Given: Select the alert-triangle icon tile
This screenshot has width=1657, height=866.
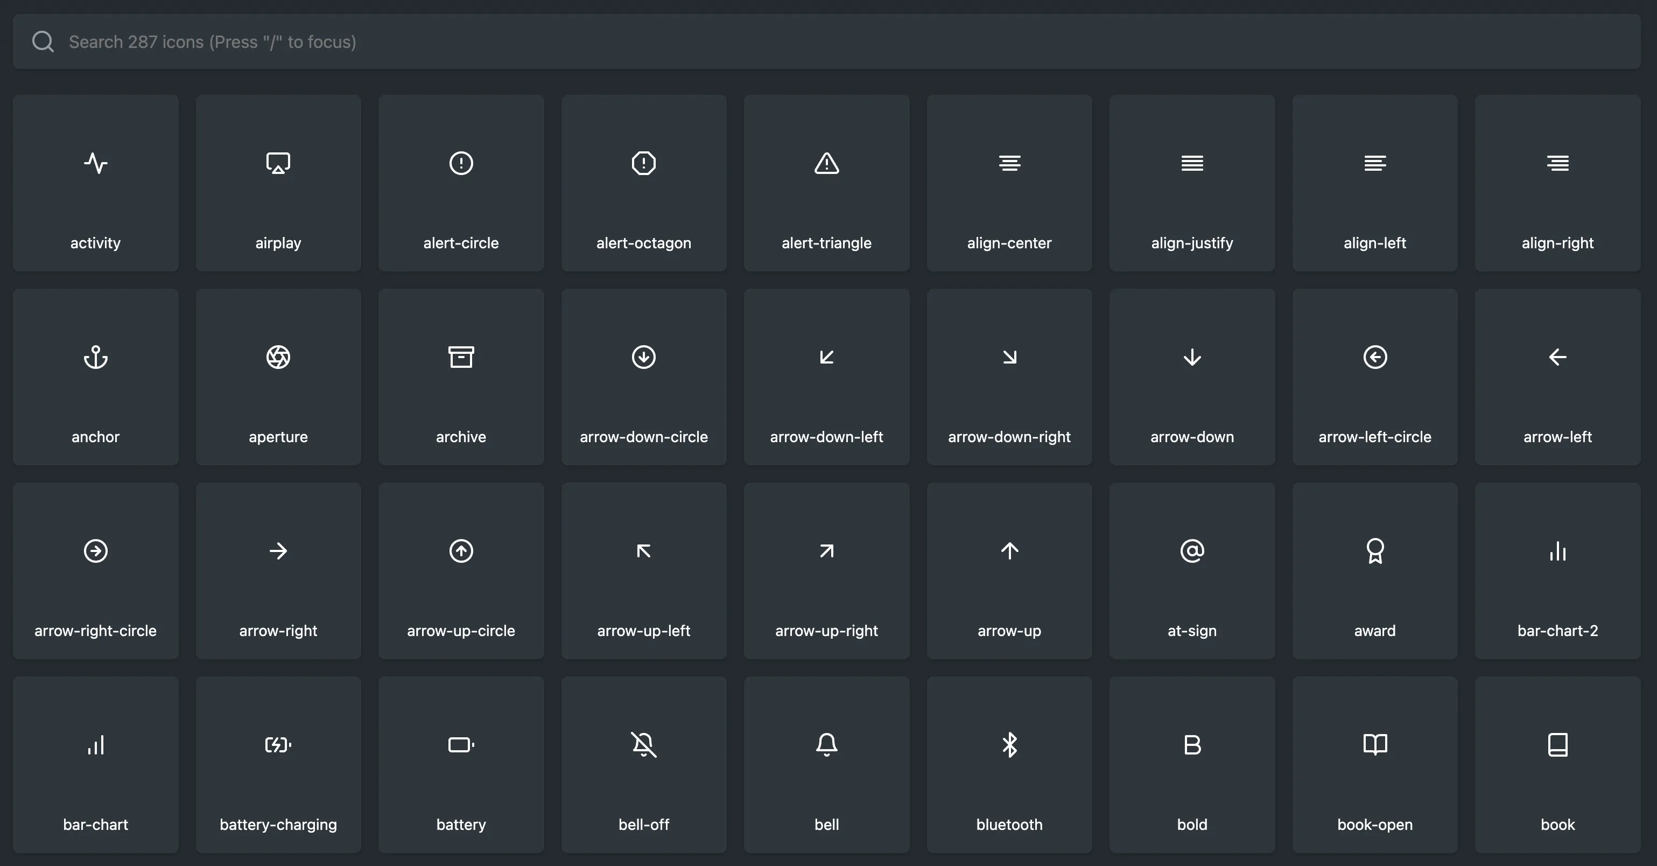Looking at the screenshot, I should click(826, 183).
